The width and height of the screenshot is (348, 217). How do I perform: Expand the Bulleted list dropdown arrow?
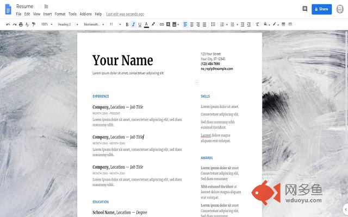click(x=237, y=24)
